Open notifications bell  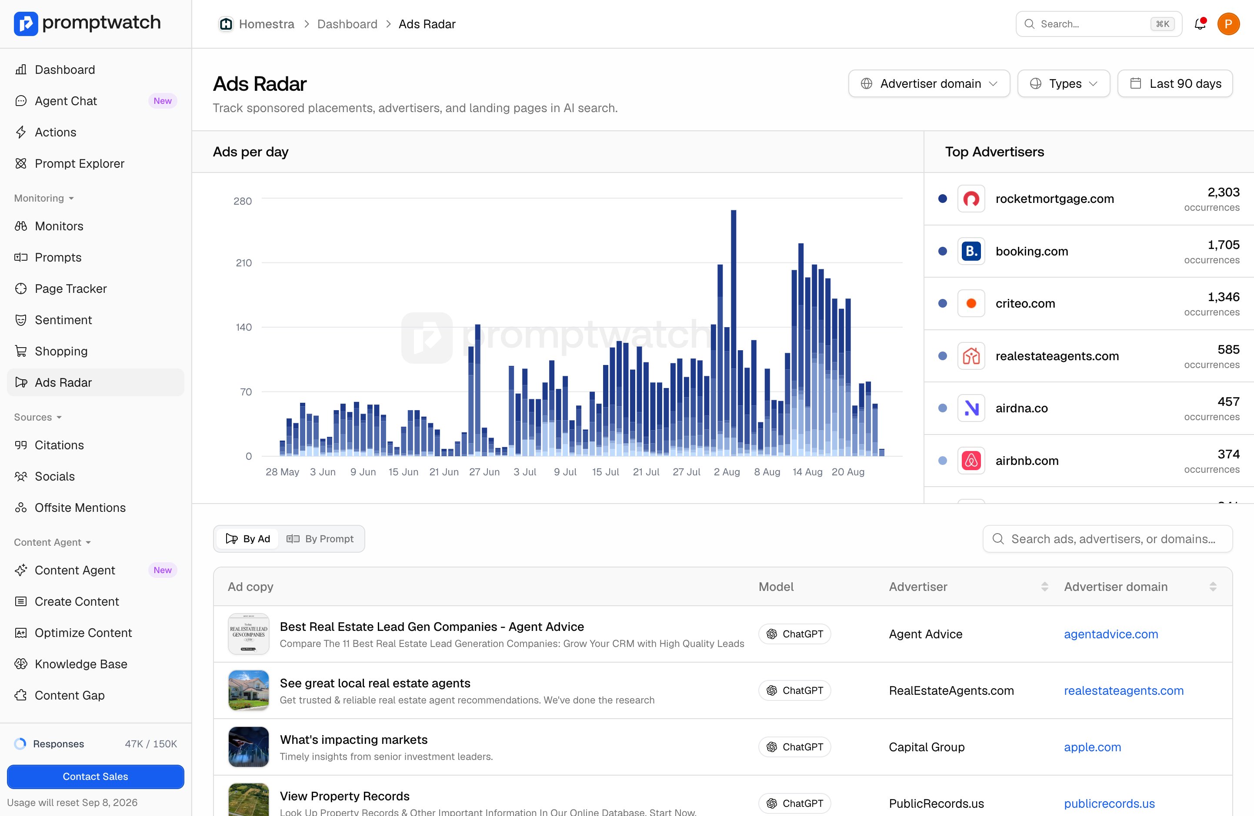[x=1200, y=24]
